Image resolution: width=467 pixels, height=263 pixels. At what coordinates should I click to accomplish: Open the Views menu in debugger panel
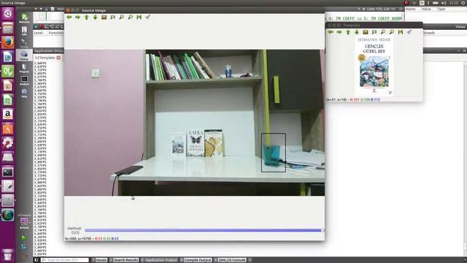pos(460,27)
